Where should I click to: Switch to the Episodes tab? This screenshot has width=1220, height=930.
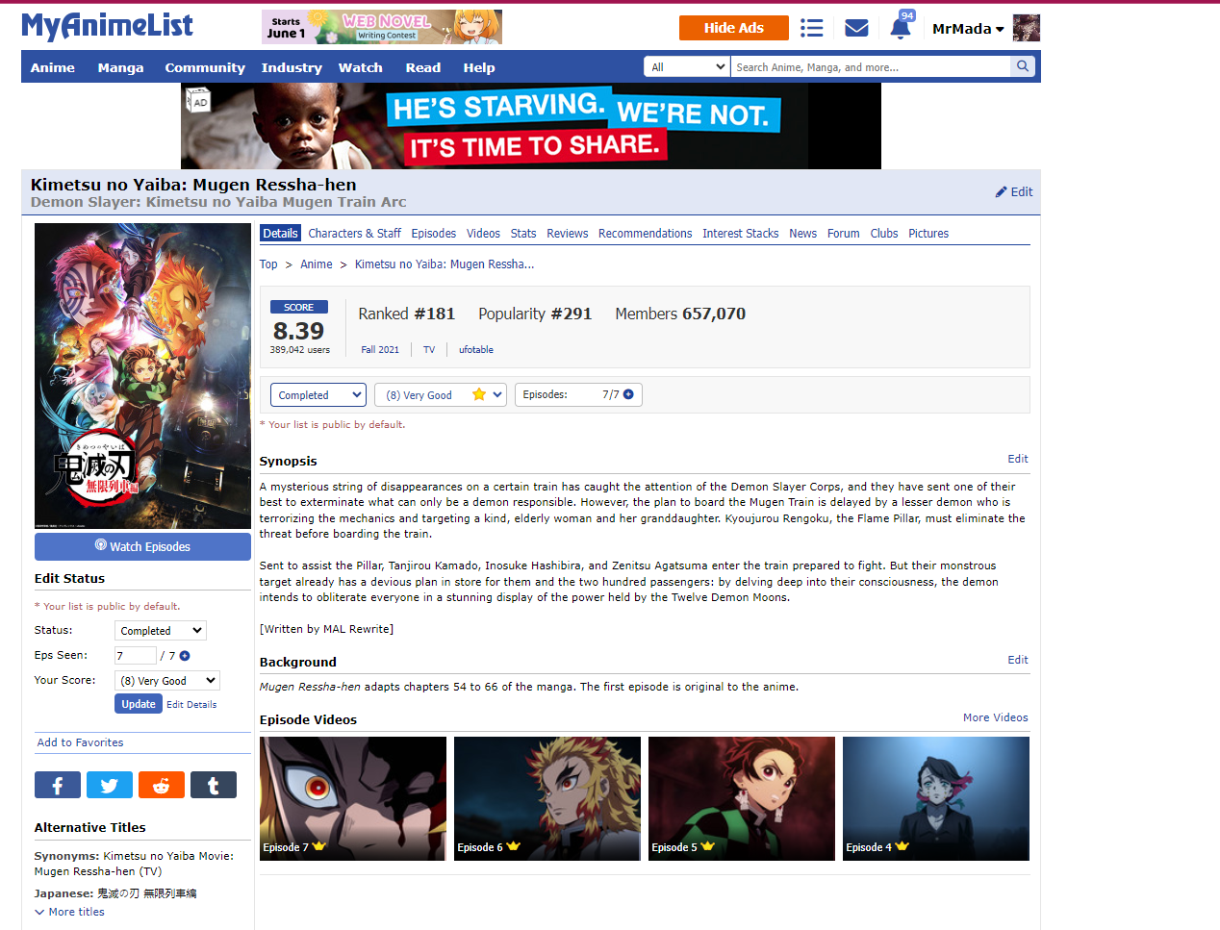[434, 234]
